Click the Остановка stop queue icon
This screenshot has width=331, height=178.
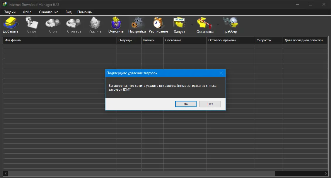coord(204,23)
